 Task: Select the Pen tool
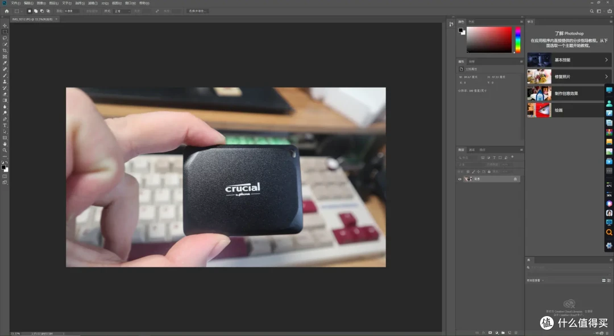5,119
